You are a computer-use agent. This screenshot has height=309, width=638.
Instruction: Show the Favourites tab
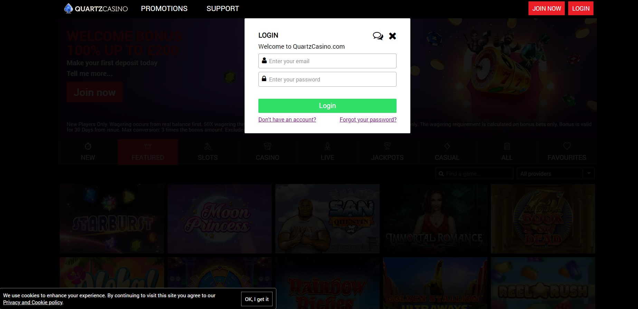point(567,152)
